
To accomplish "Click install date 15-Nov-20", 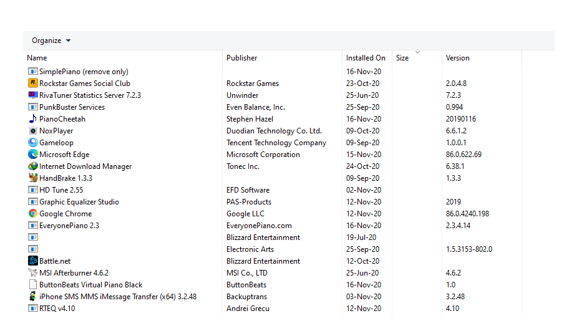I will point(364,155).
